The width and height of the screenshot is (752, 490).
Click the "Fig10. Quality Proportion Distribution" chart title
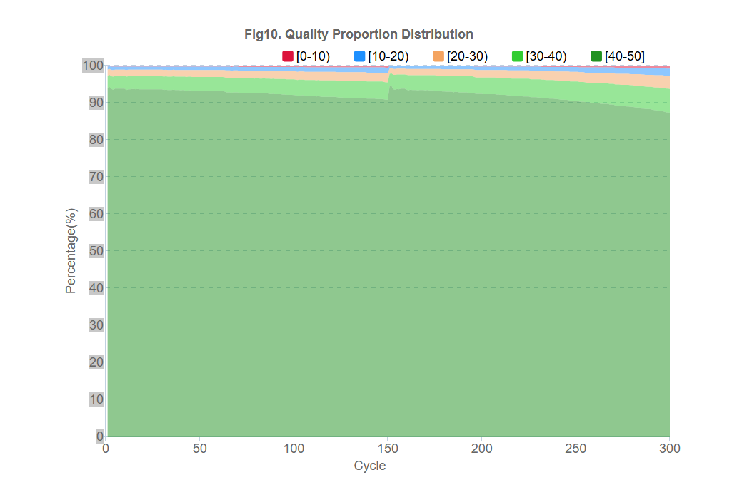359,34
